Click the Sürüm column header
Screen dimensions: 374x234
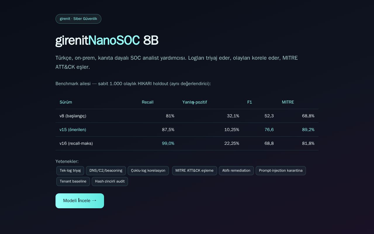(66, 102)
